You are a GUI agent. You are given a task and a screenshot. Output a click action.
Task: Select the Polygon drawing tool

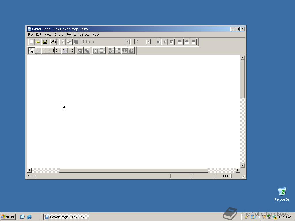point(65,51)
